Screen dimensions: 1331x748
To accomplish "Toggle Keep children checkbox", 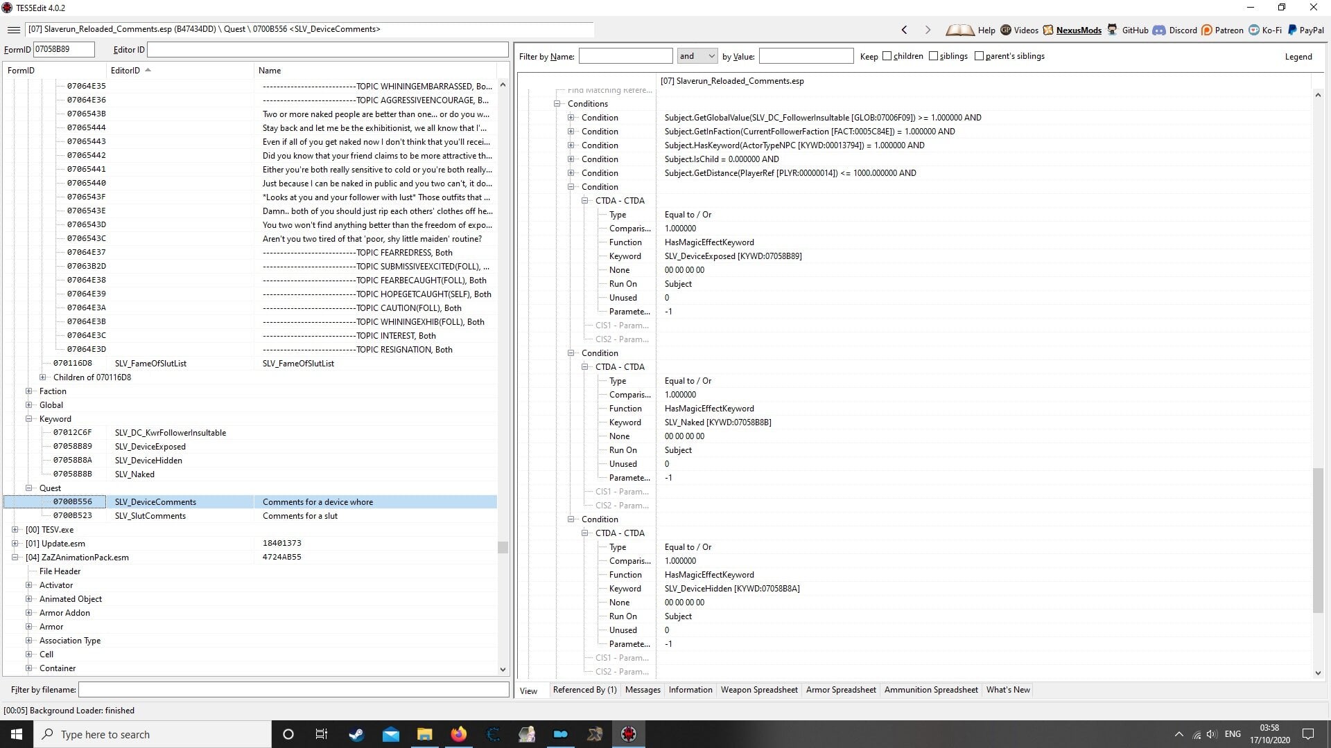I will [x=887, y=56].
